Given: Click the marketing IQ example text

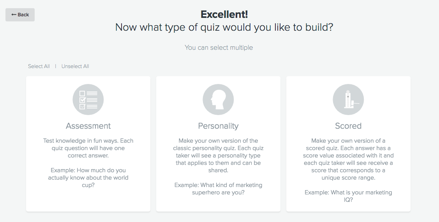Looking at the screenshot, I should [x=348, y=196].
